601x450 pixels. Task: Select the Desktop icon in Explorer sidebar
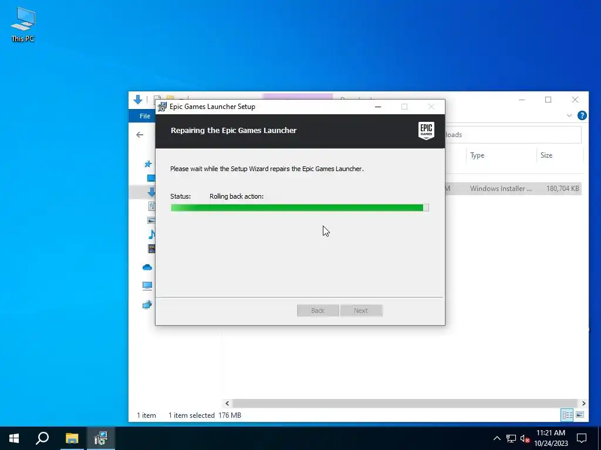(x=152, y=178)
